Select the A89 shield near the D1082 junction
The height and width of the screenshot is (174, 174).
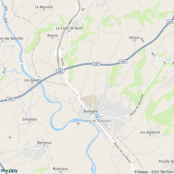(60, 71)
